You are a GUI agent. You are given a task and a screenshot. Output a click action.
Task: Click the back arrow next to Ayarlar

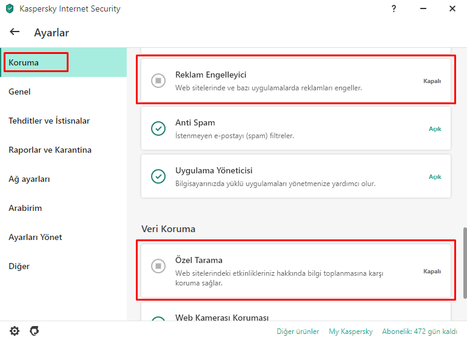tap(15, 32)
